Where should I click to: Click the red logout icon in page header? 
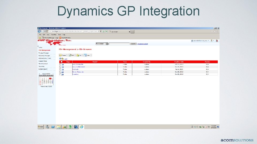(x=217, y=41)
